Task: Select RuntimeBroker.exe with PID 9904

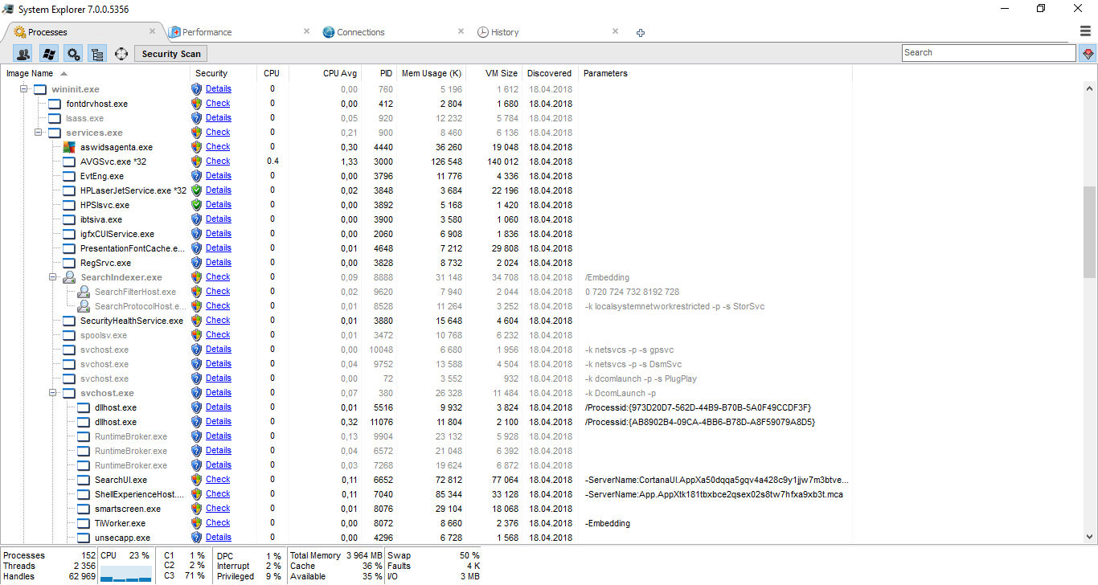Action: [426, 436]
